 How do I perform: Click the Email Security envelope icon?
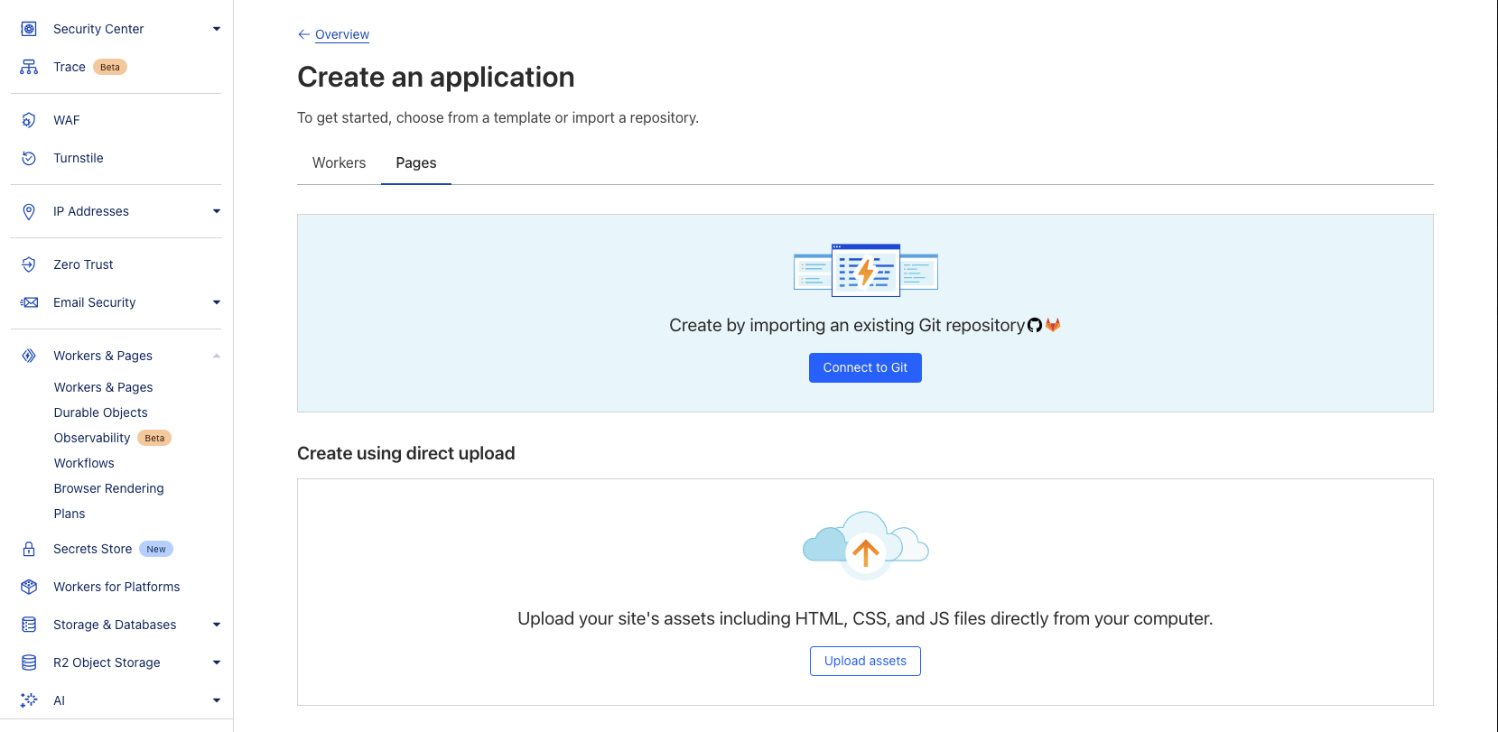pyautogui.click(x=29, y=302)
